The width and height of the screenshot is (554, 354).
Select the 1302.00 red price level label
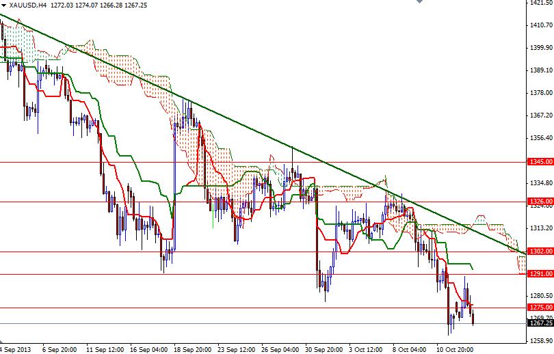pos(540,251)
